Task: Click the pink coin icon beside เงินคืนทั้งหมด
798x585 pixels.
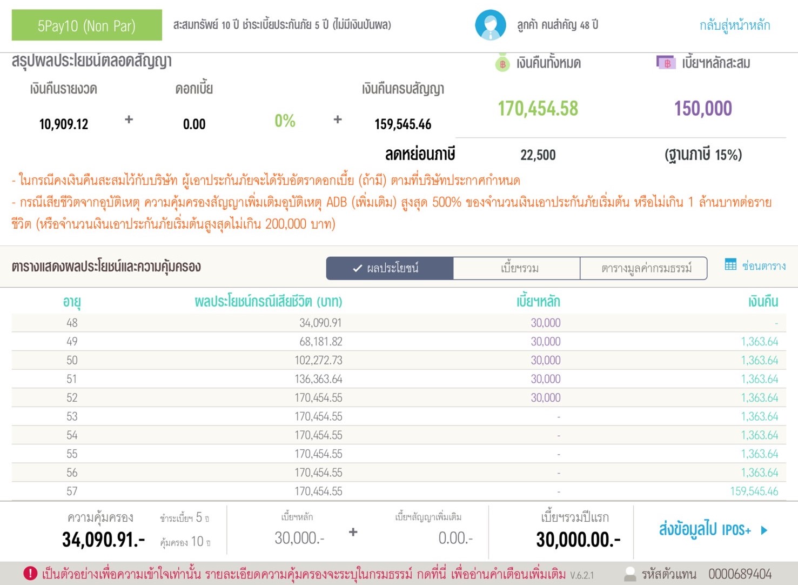Action: (x=503, y=63)
